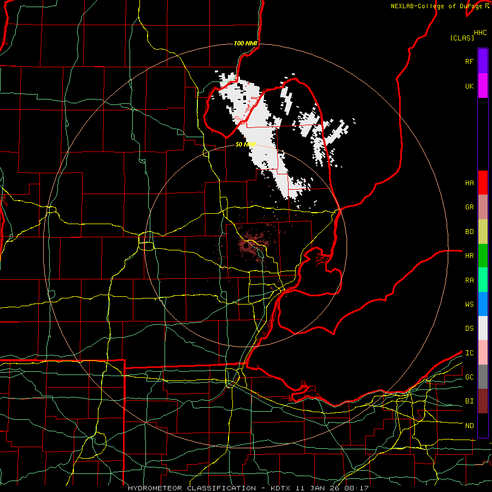The image size is (492, 492).
Task: Click the HYDROMETEOR CLASSIFICATION caption text
Action: click(x=192, y=488)
